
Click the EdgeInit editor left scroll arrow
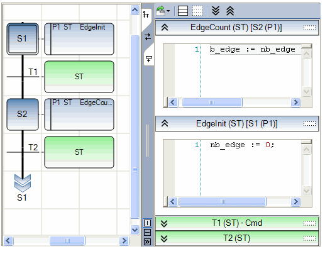173,202
